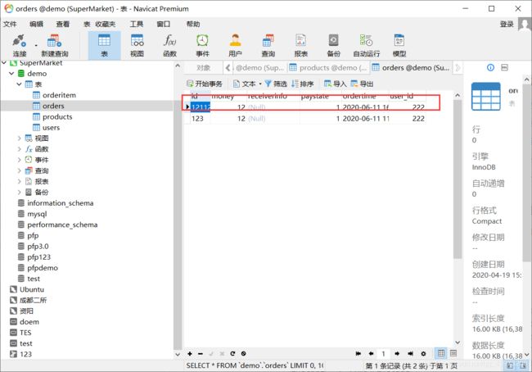Expand the 事件 node in tree

20,160
